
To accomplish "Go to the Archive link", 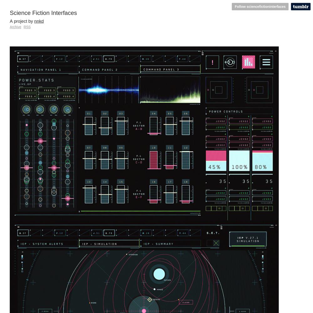I will (15, 27).
